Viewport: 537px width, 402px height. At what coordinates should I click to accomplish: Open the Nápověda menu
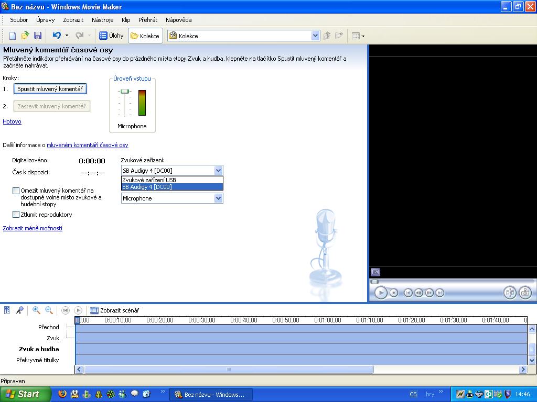tap(179, 20)
